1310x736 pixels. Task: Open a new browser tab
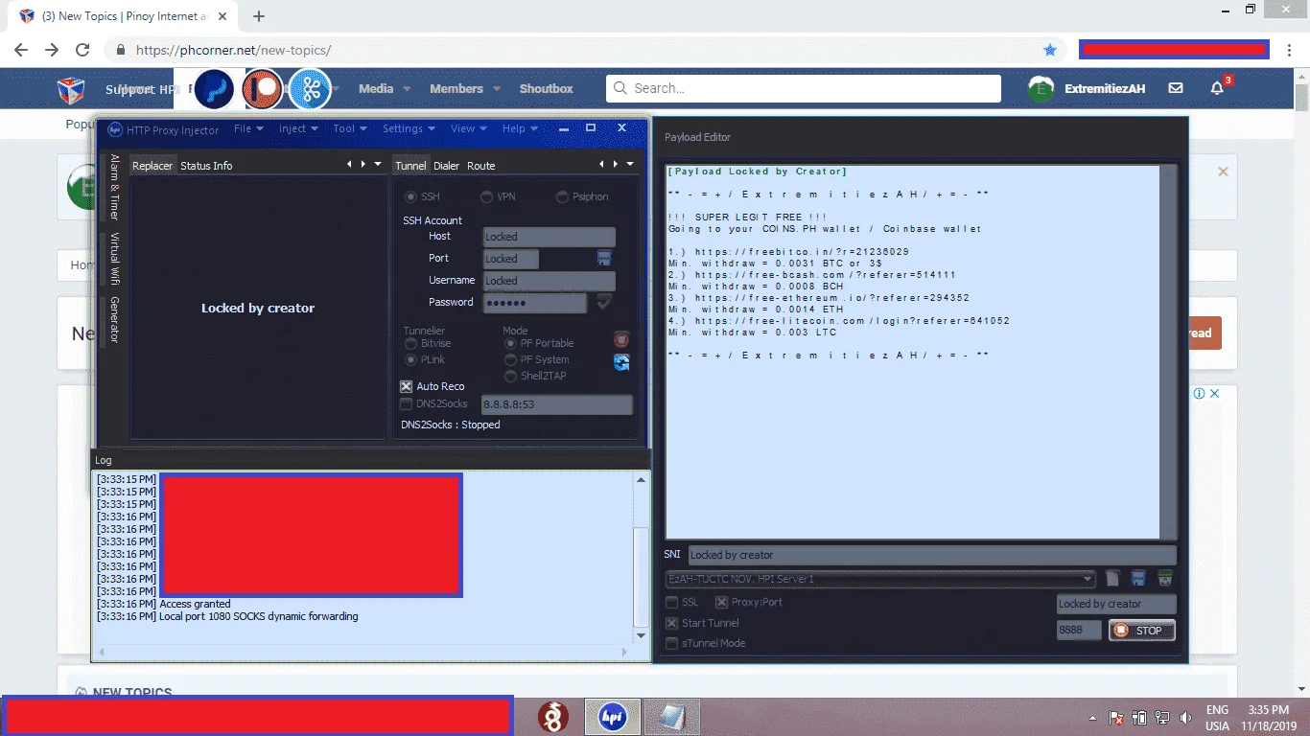click(259, 16)
